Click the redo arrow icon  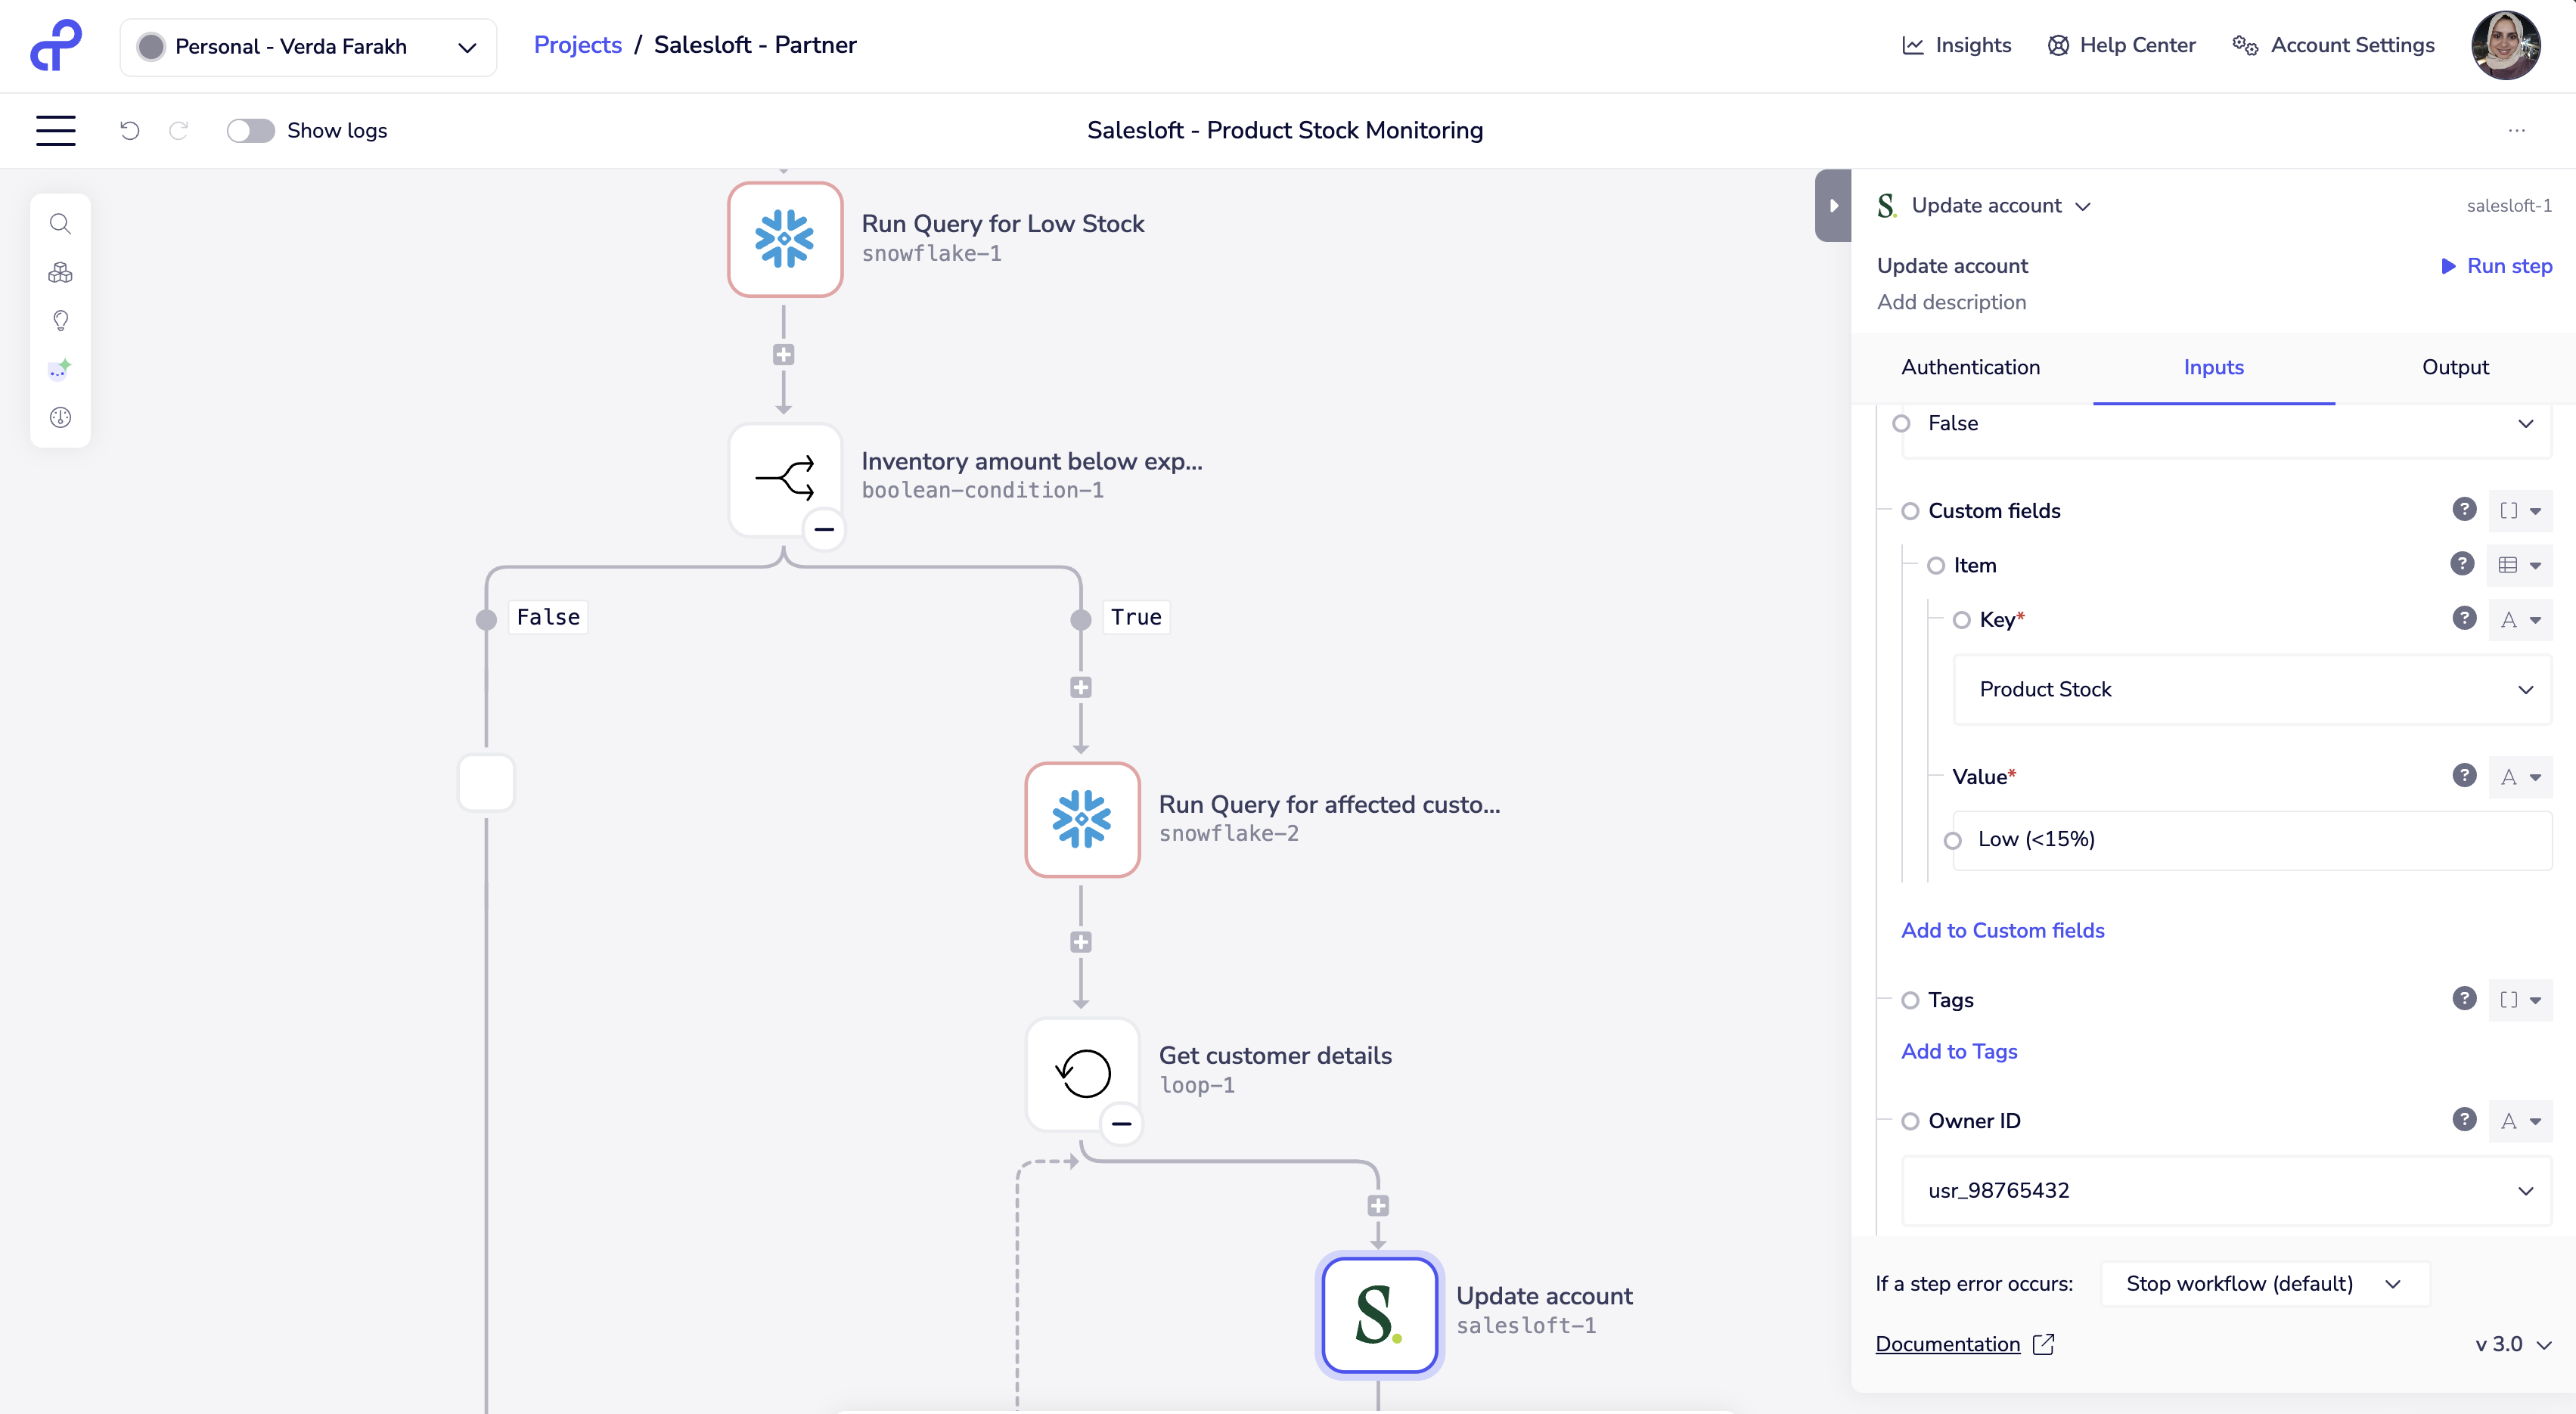(x=179, y=130)
